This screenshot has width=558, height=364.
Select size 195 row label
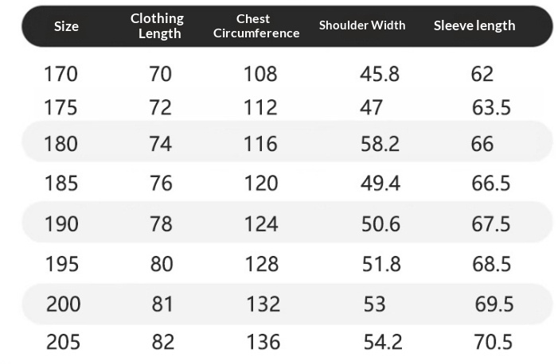click(x=62, y=264)
